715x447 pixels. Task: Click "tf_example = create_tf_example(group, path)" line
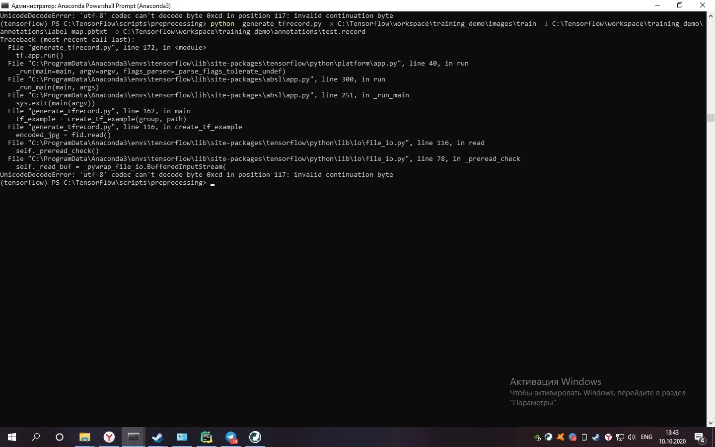[x=101, y=119]
